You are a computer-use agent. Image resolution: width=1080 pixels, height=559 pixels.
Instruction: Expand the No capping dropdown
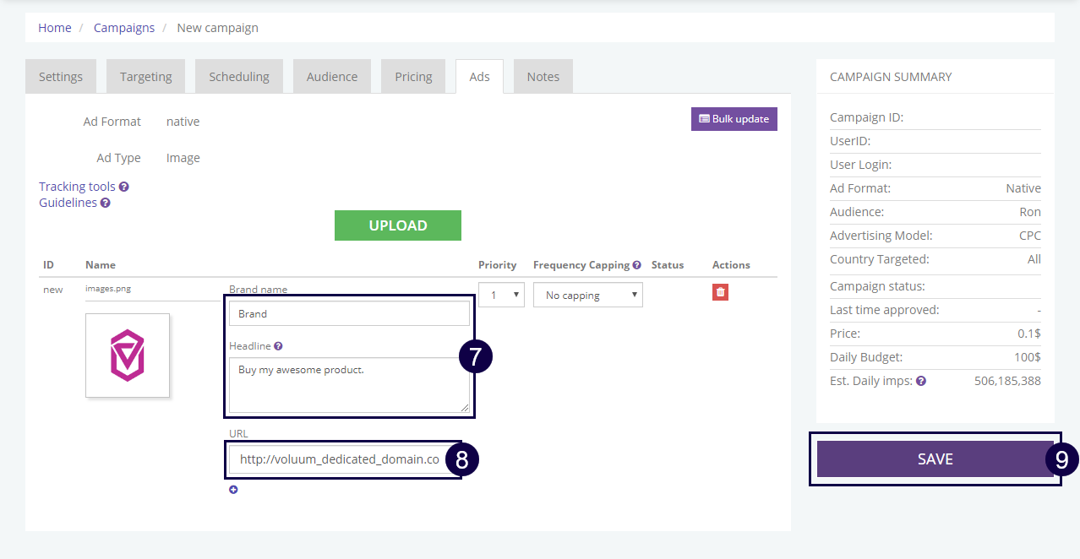point(587,295)
